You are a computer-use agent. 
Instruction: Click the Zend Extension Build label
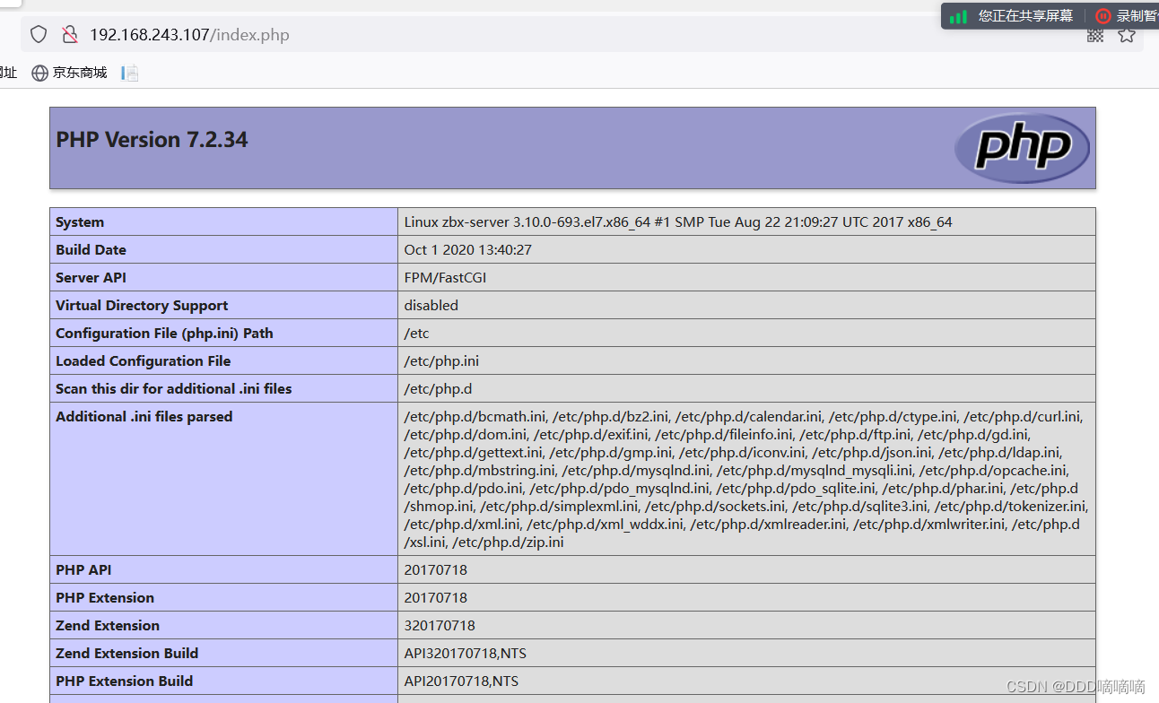point(127,654)
